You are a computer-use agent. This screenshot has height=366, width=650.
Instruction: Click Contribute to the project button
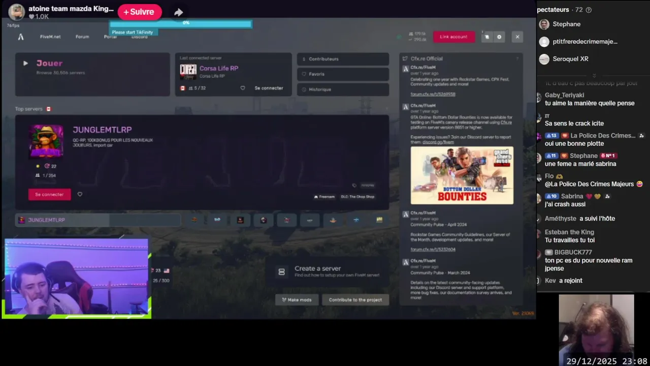click(355, 300)
